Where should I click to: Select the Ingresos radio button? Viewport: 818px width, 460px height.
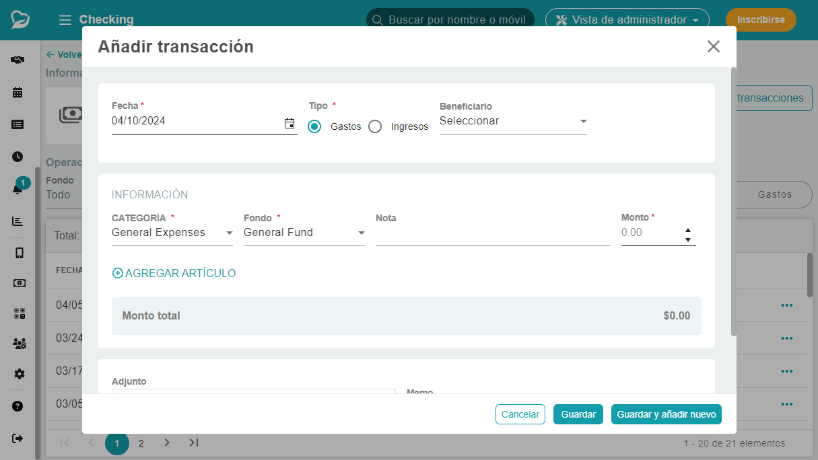pyautogui.click(x=375, y=126)
